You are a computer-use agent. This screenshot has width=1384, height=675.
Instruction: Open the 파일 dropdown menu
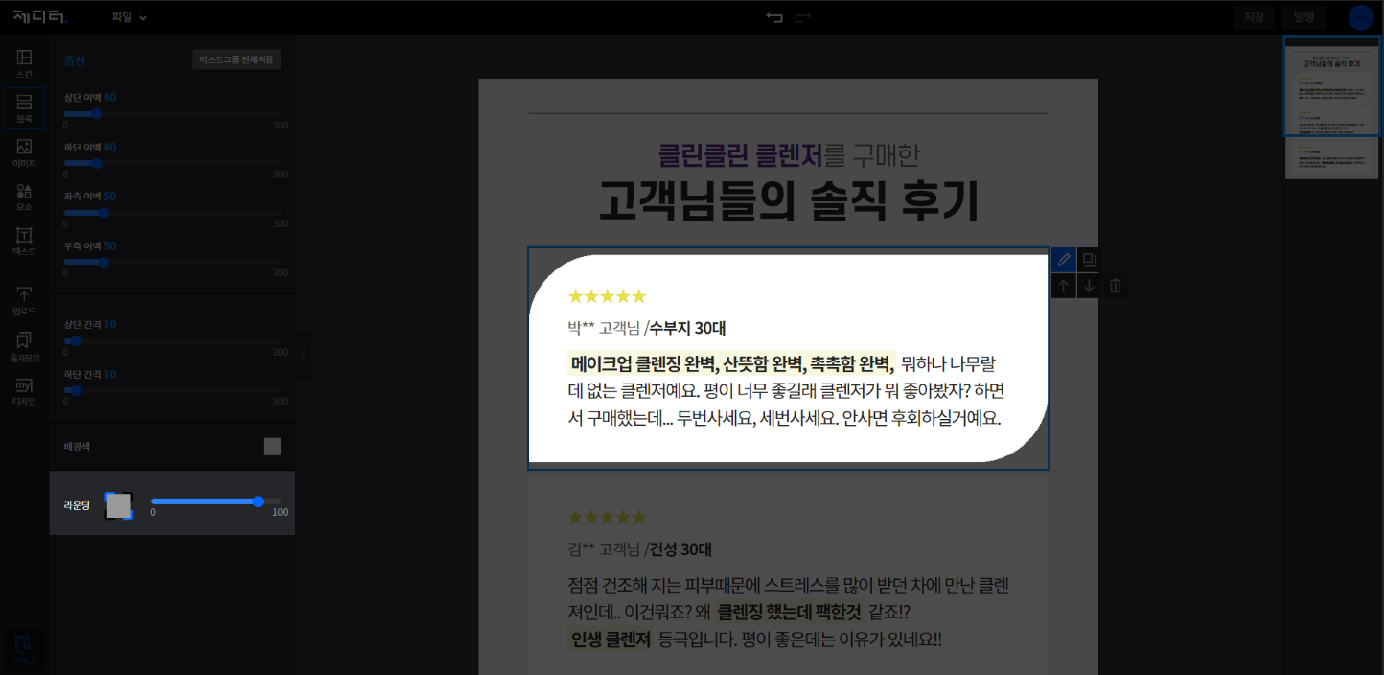point(128,17)
